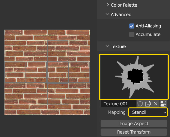Click the Image Aspect button
This screenshot has width=170, height=137.
(134, 124)
